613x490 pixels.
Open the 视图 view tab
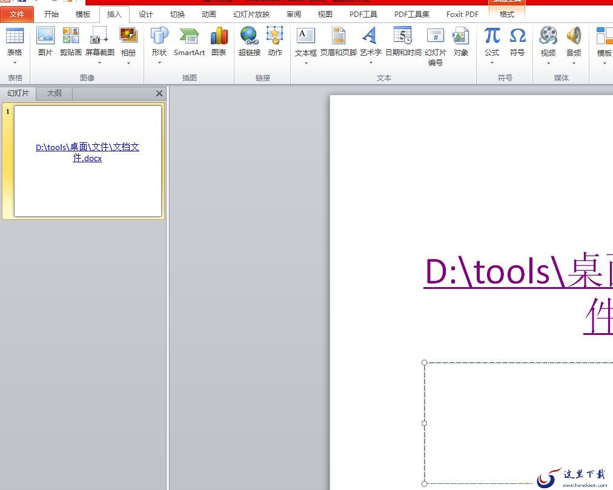coord(325,15)
